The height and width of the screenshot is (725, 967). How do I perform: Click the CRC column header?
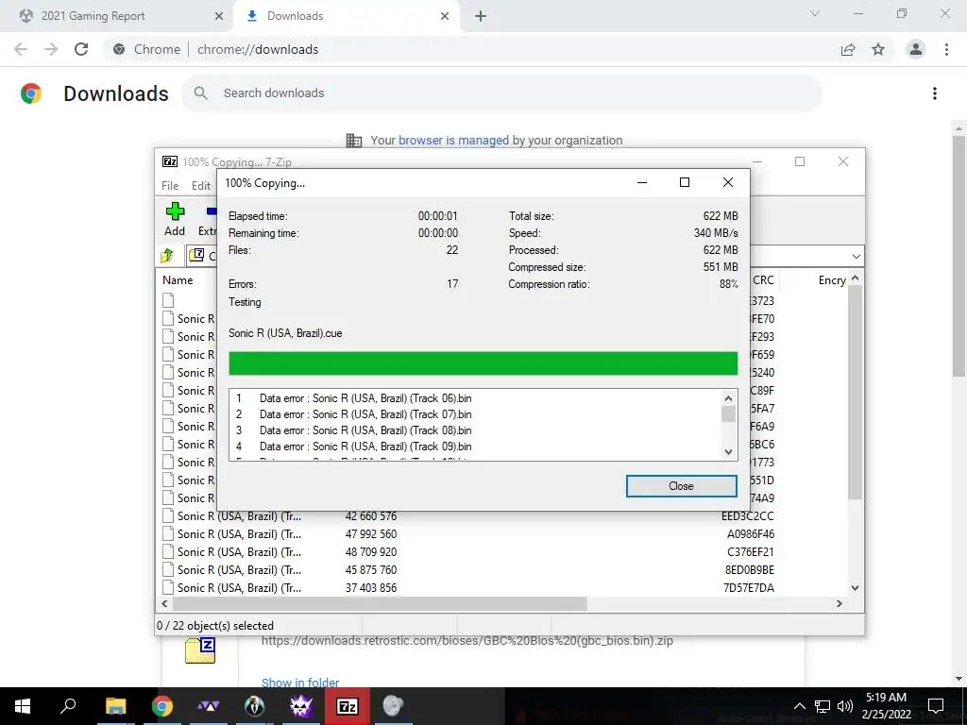pos(763,279)
